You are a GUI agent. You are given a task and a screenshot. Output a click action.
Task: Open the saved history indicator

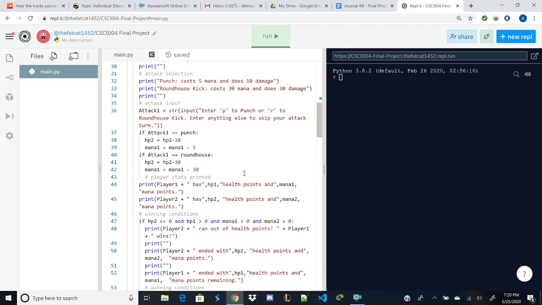177,55
